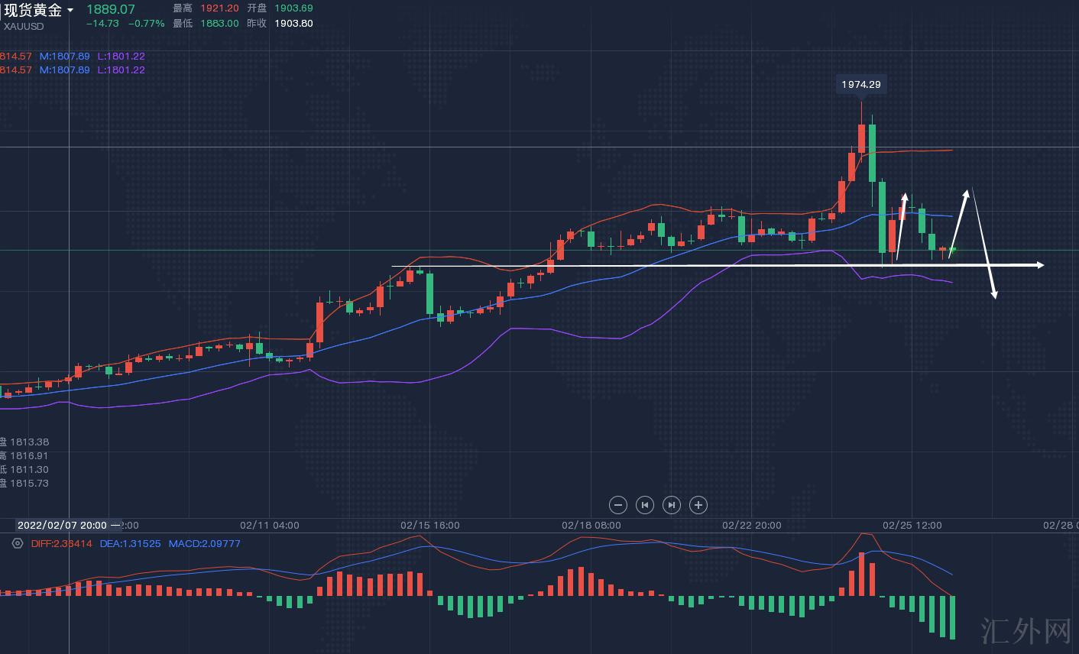The height and width of the screenshot is (654, 1079).
Task: Click the zoom in plus icon
Action: point(698,505)
